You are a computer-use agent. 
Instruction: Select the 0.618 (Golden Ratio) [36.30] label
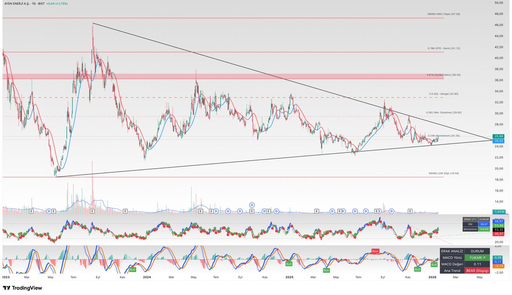[x=443, y=74]
